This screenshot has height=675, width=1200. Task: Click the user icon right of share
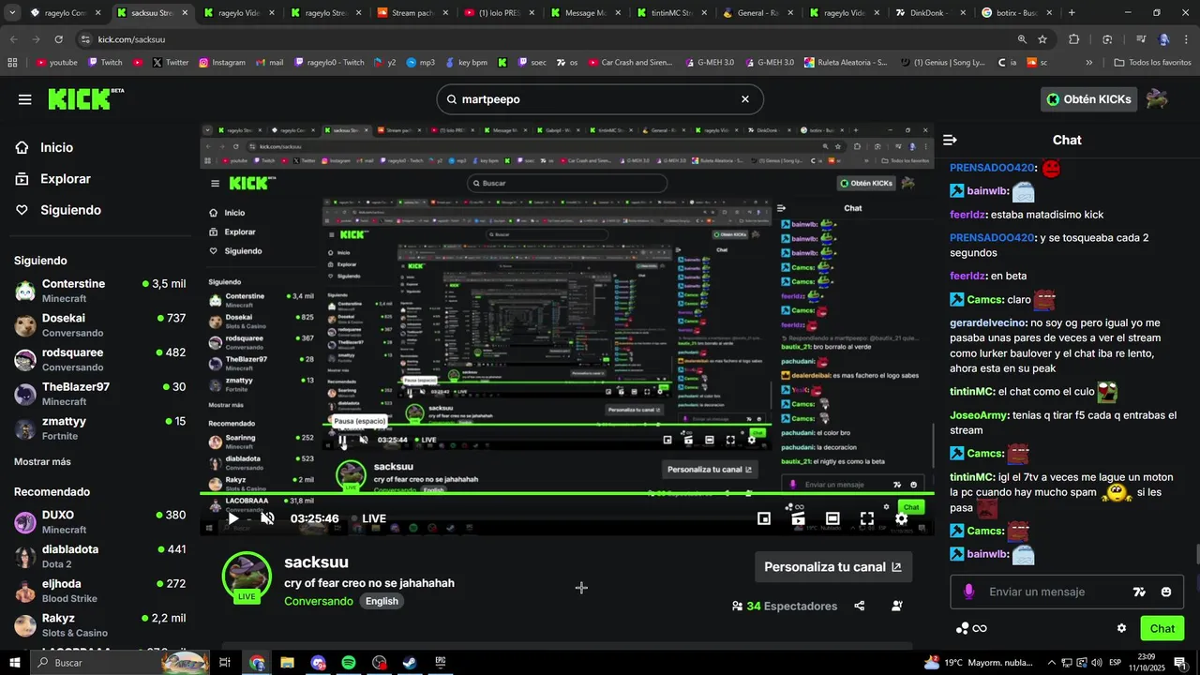tap(897, 606)
